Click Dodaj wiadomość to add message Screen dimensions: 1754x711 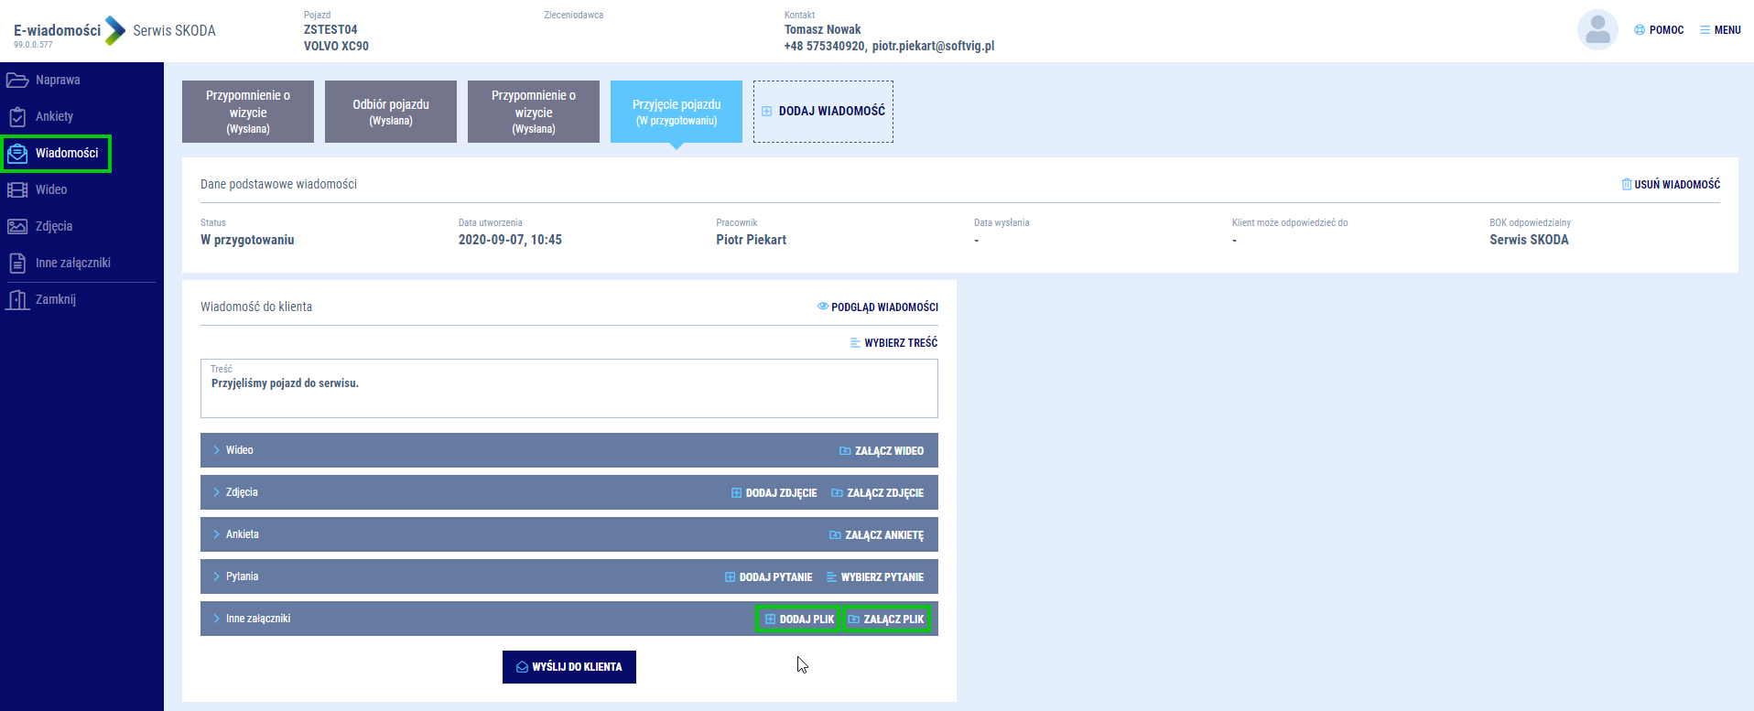coord(823,112)
